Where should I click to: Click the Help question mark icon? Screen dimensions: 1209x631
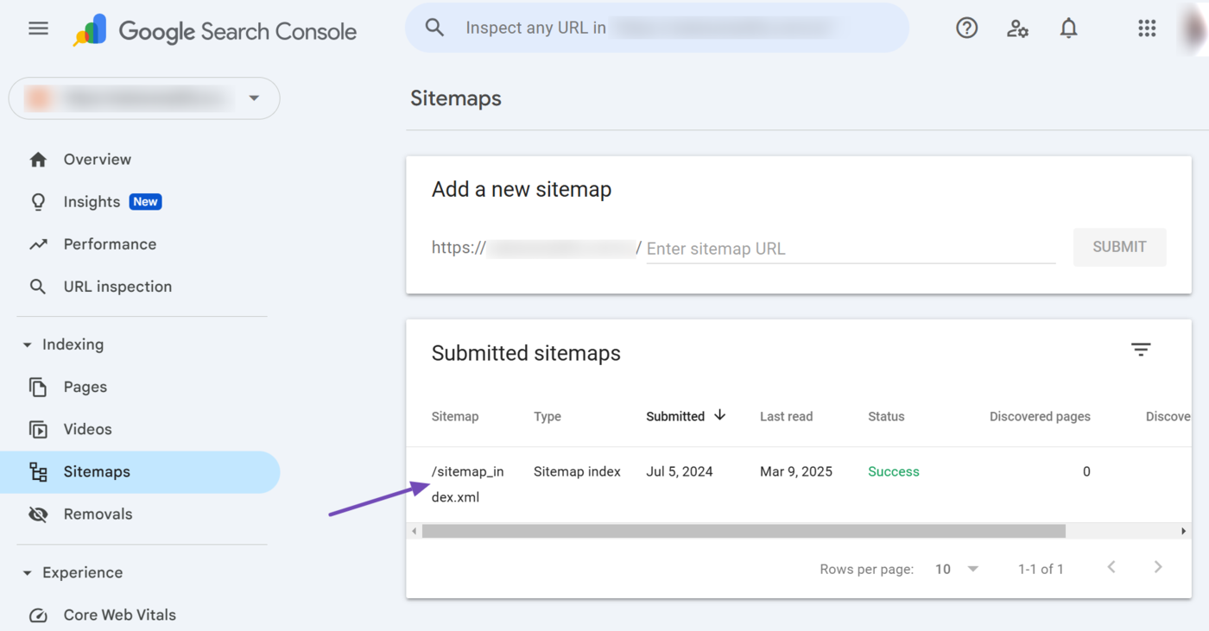pos(966,28)
